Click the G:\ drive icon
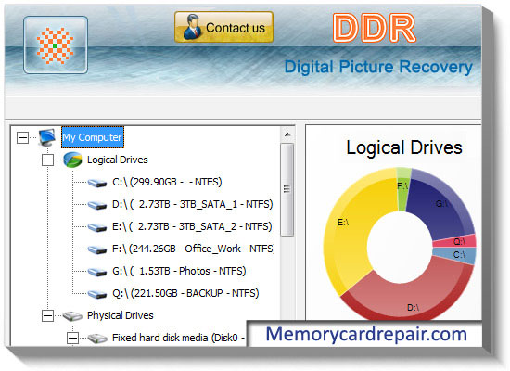 (97, 272)
